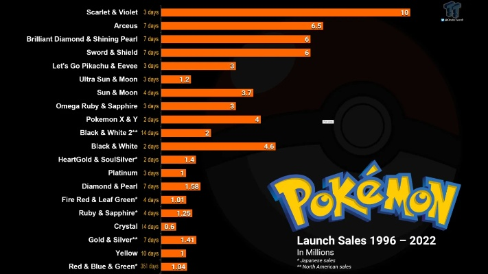Click the Launch Sales 1996 – 2022 title
The width and height of the screenshot is (488, 274).
click(365, 241)
